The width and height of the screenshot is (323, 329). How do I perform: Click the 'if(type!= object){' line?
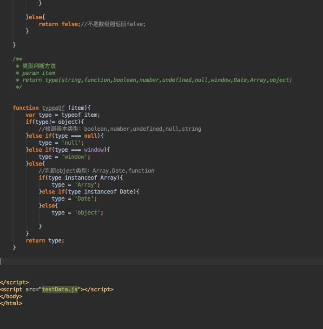click(55, 122)
